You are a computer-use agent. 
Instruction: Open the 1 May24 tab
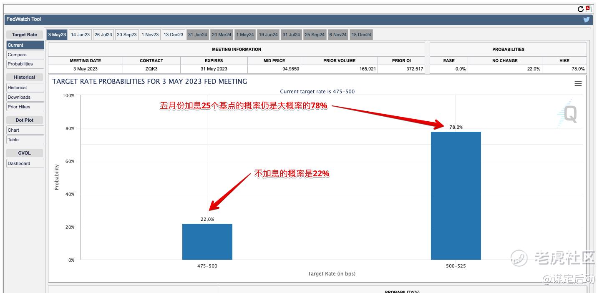tap(244, 35)
